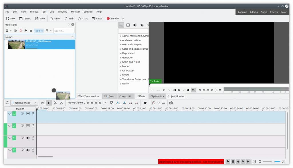Image resolution: width=293 pixels, height=168 pixels.
Task: Activate the Spacer tool in timeline toolbar
Action: (x=62, y=103)
